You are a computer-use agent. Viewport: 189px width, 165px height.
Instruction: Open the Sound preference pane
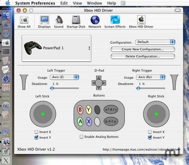[59, 22]
